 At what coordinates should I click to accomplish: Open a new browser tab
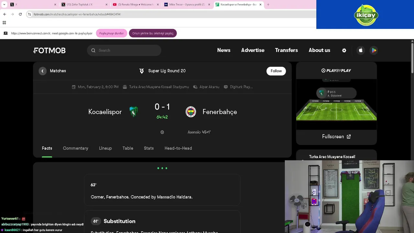[268, 5]
